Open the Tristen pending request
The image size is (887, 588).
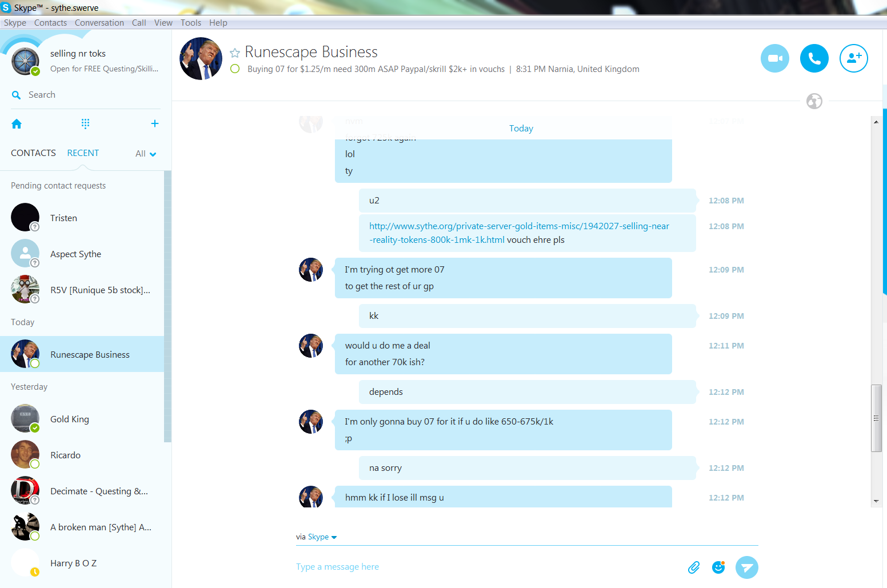coord(82,218)
